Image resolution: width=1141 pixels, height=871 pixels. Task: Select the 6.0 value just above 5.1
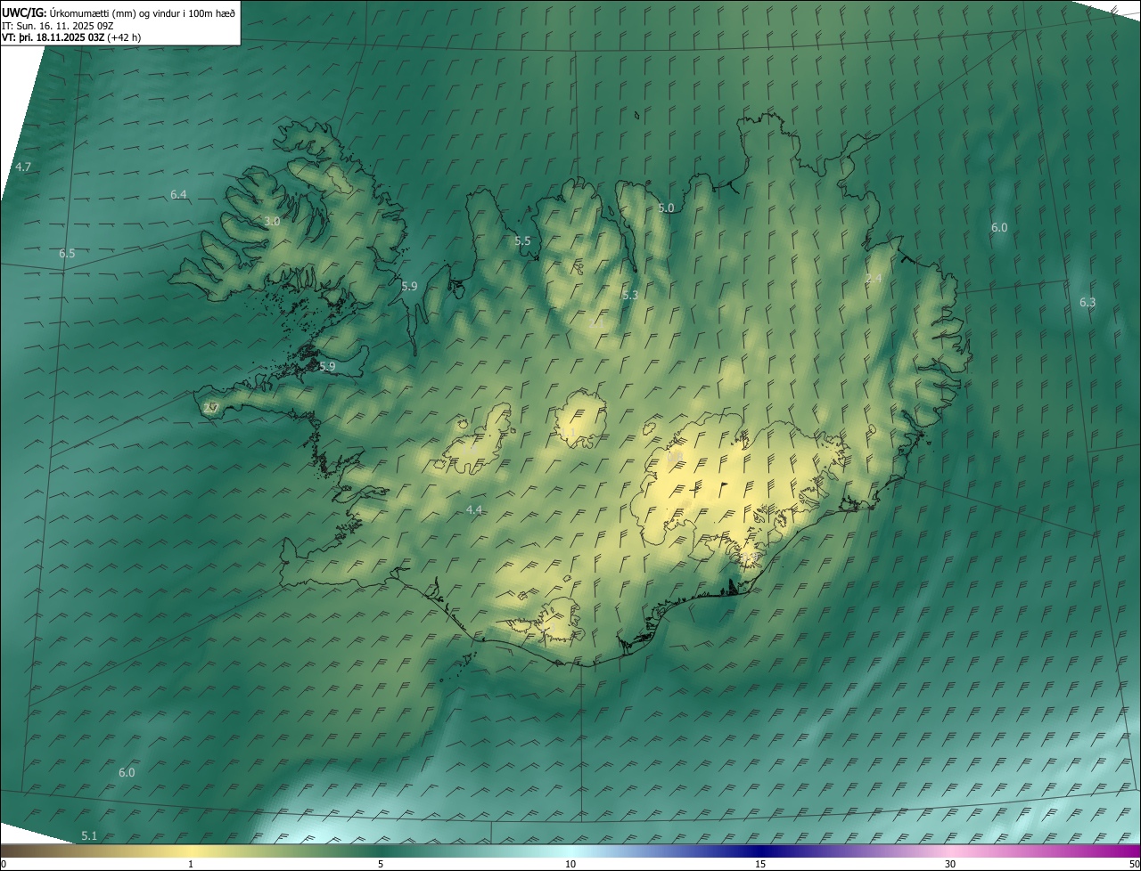tap(127, 772)
